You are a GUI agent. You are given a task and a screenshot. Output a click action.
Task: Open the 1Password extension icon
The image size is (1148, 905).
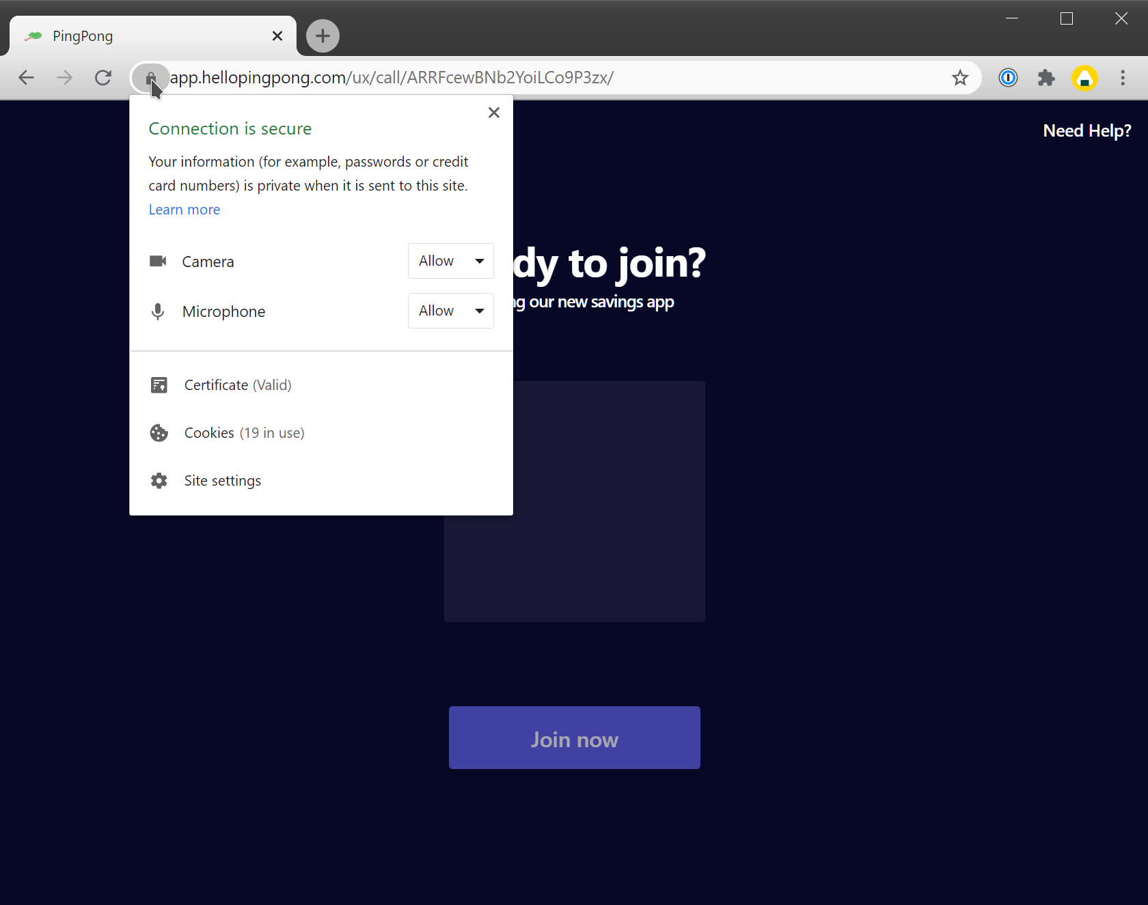click(1008, 78)
